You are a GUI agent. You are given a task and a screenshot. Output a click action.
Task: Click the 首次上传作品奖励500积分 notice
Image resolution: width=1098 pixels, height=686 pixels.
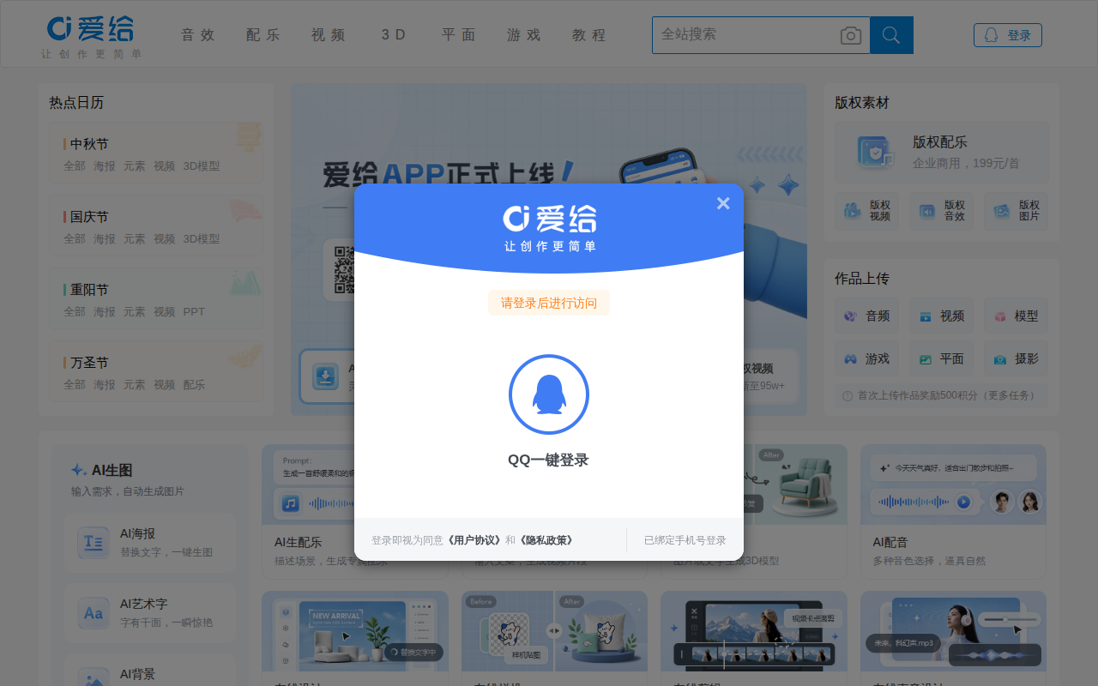[x=941, y=395]
